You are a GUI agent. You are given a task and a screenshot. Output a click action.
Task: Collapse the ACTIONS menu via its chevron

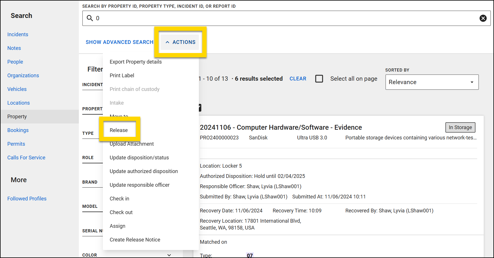click(168, 42)
